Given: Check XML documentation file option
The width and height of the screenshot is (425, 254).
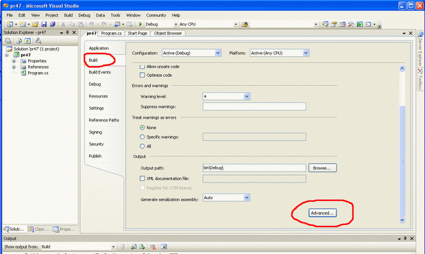Looking at the screenshot, I should (x=142, y=178).
